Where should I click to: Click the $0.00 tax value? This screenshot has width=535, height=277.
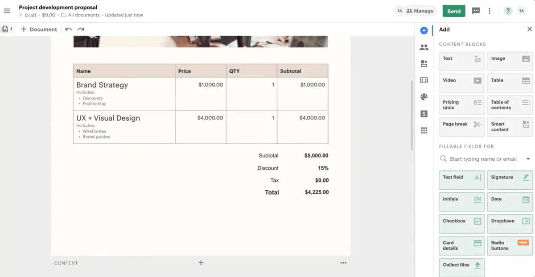pyautogui.click(x=322, y=180)
